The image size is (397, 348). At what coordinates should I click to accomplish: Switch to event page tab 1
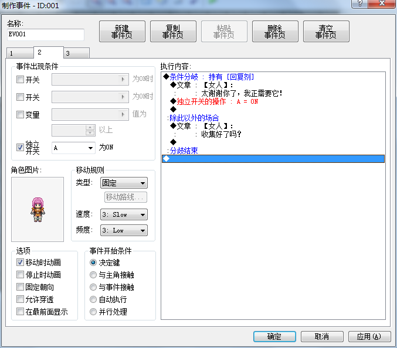(x=20, y=53)
